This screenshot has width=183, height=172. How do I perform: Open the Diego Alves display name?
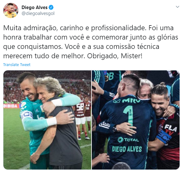click(35, 7)
